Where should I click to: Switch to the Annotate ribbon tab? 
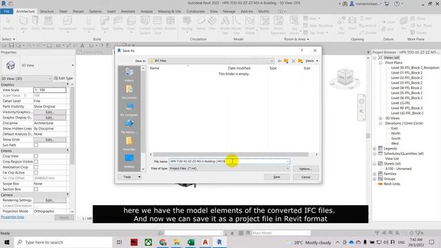[x=128, y=11]
